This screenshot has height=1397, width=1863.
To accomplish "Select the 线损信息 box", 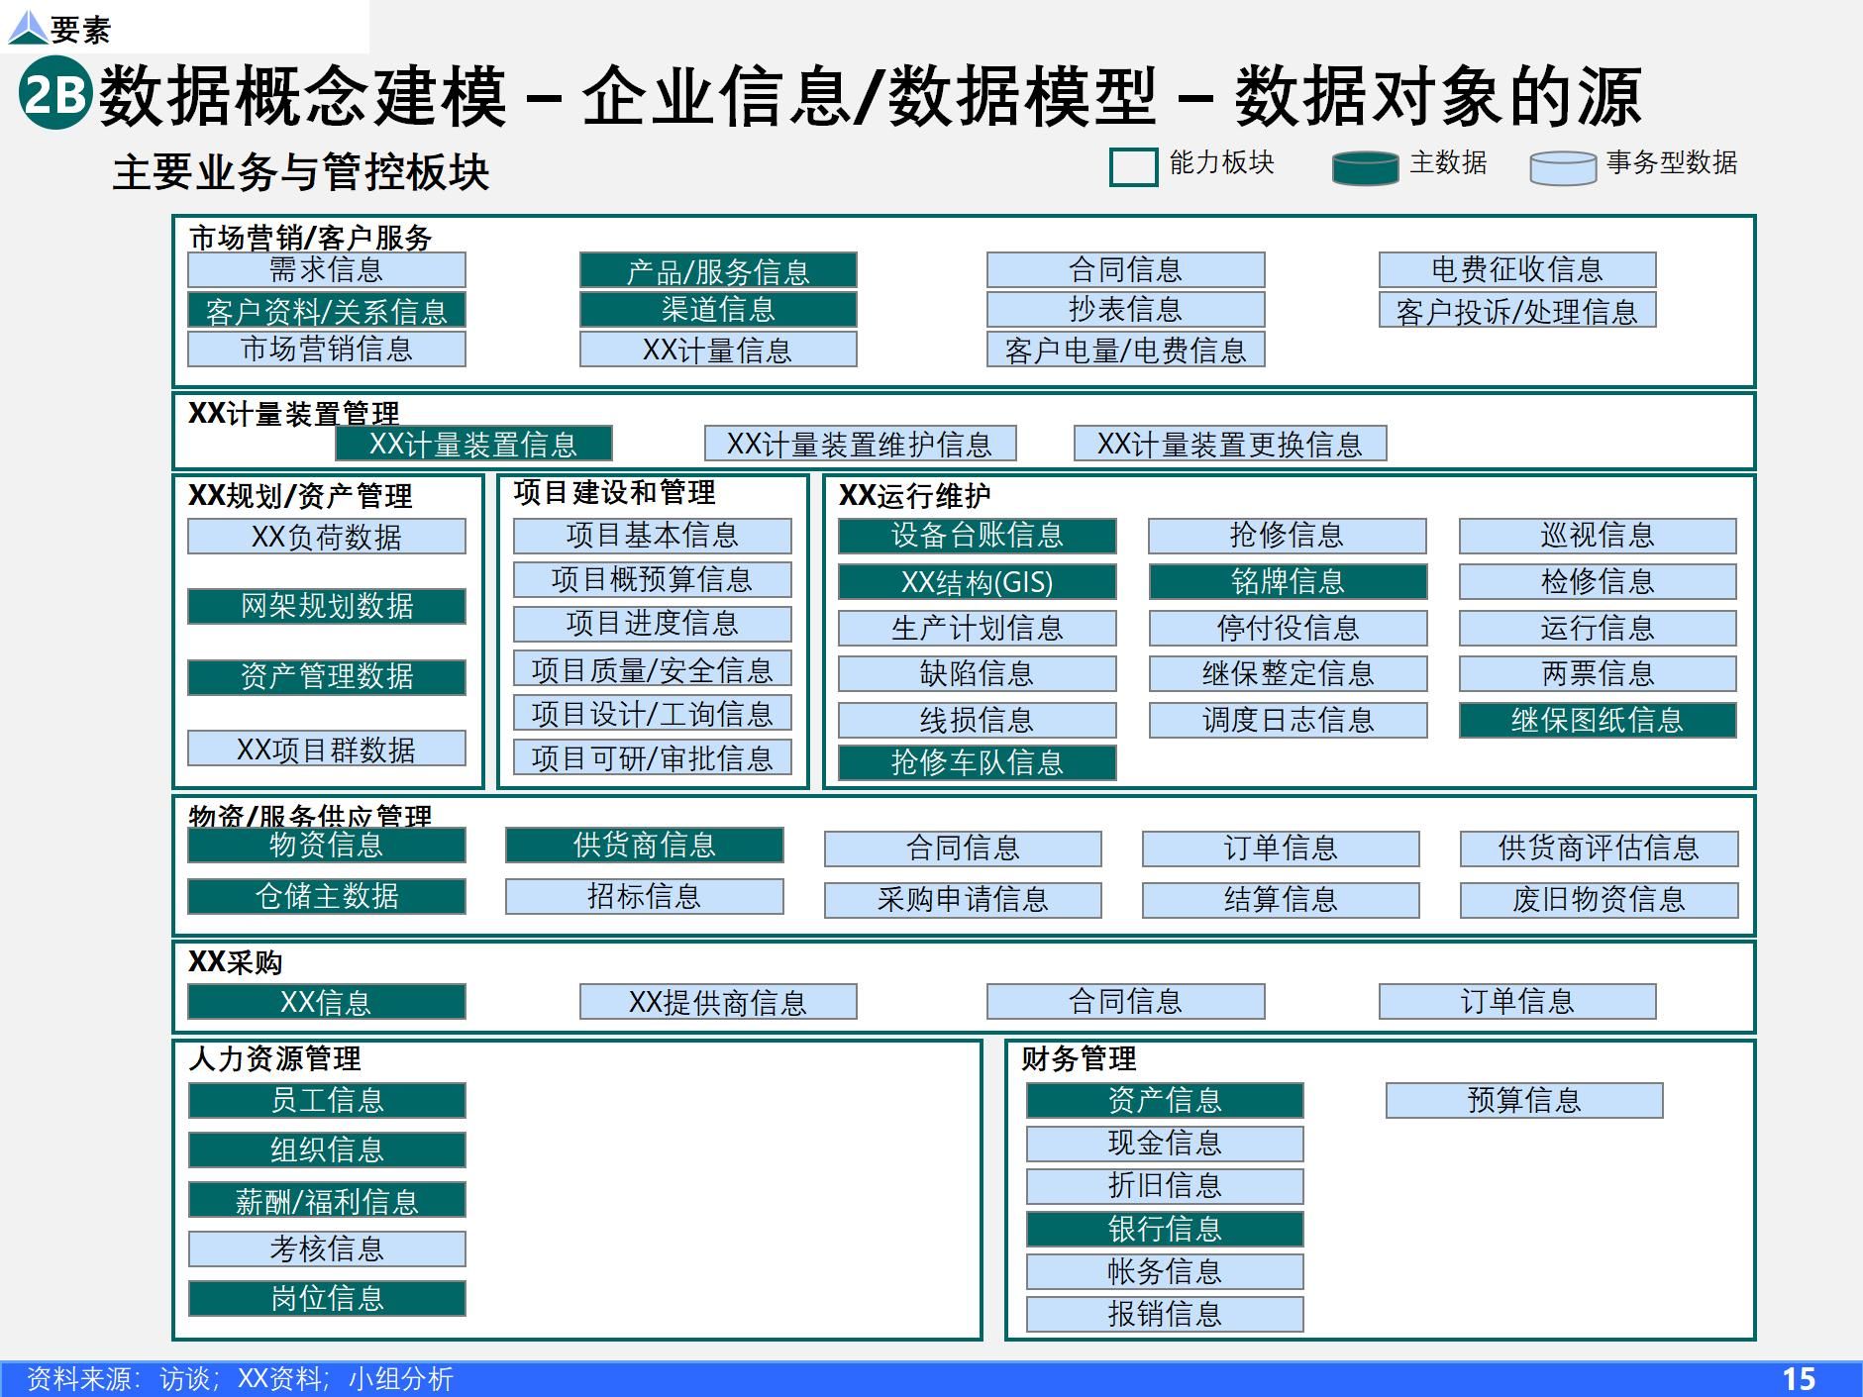I will coord(978,720).
